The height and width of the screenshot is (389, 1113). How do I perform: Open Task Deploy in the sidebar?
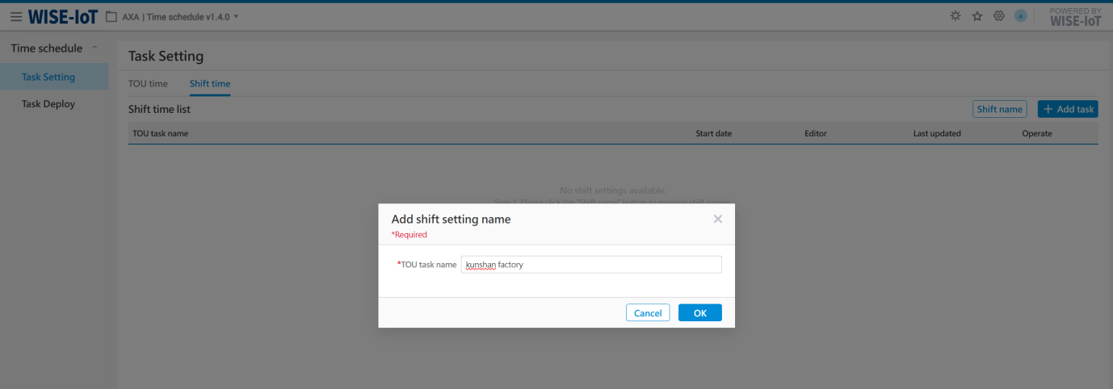point(48,104)
